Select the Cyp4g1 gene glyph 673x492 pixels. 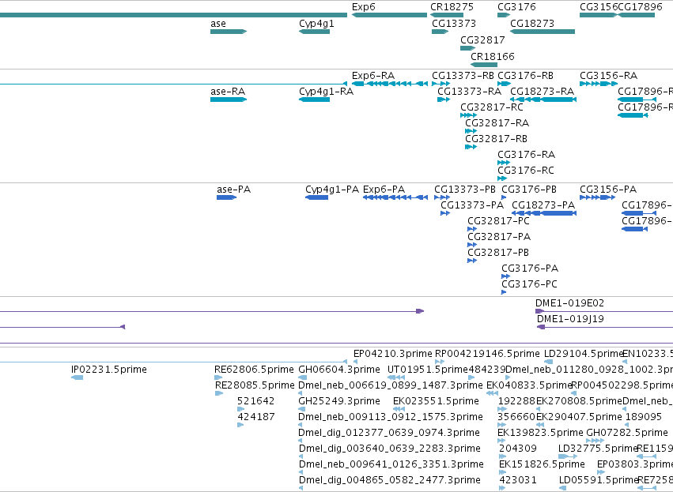(314, 32)
